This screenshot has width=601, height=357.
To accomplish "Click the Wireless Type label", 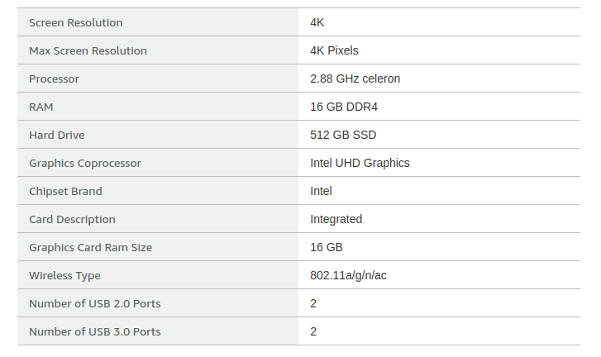I will [64, 275].
